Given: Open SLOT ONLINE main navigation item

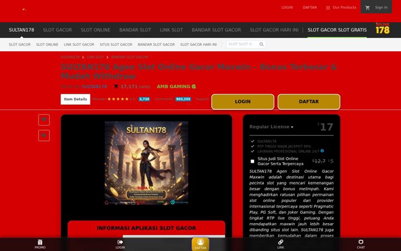Looking at the screenshot, I should pyautogui.click(x=95, y=30).
